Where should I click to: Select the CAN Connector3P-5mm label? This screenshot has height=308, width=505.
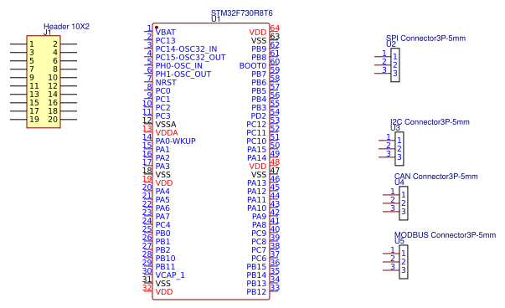pyautogui.click(x=435, y=177)
